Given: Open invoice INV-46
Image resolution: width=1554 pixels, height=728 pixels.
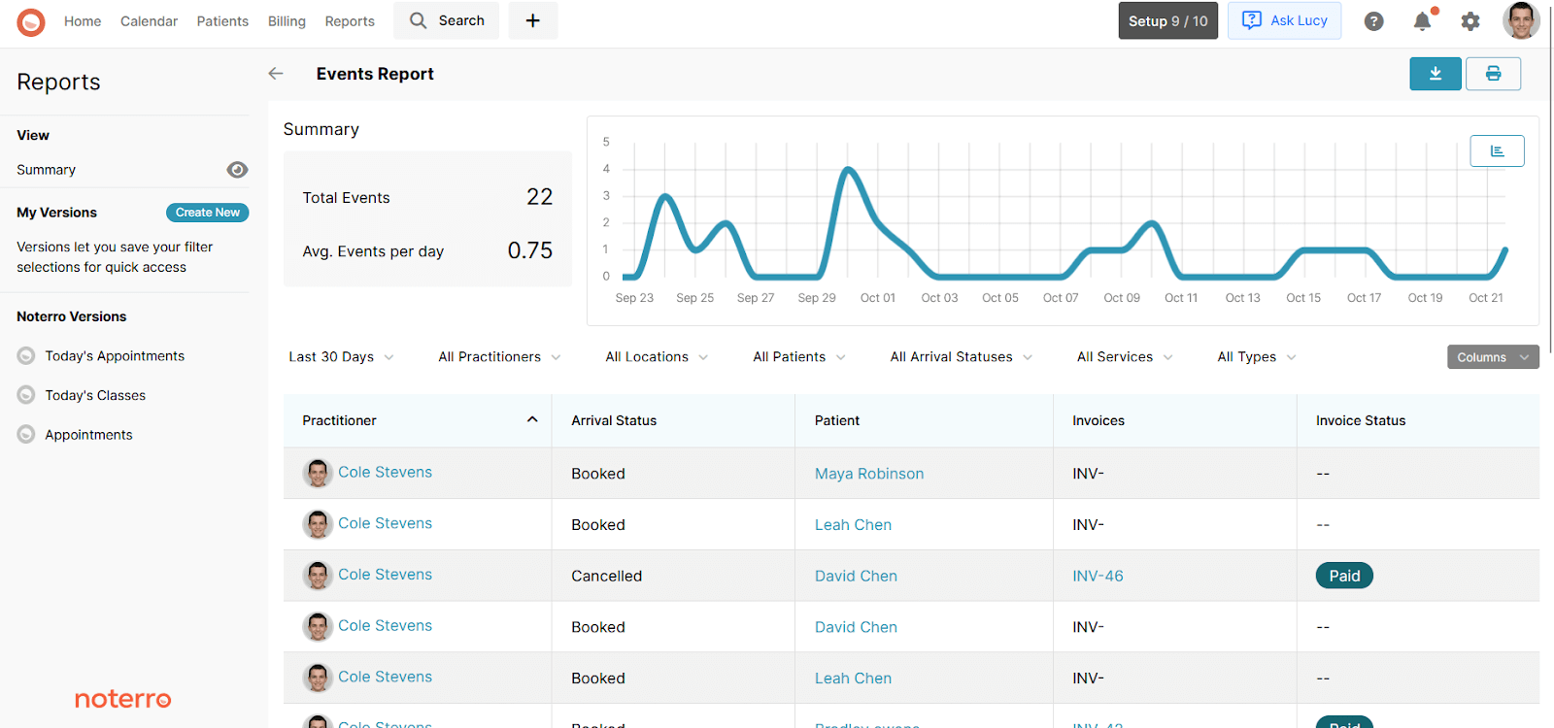Looking at the screenshot, I should [1098, 576].
